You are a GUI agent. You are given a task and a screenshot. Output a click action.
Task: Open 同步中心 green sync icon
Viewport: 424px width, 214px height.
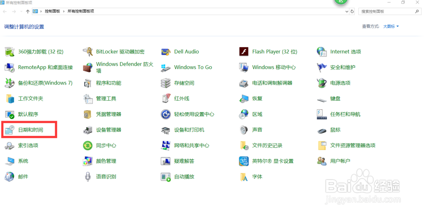(x=88, y=146)
